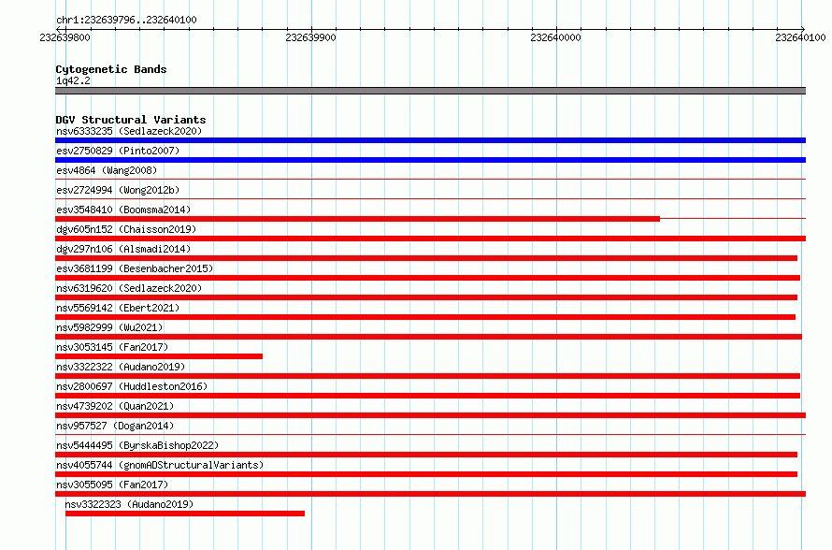Click the DGV Structural Variants track title
This screenshot has width=832, height=550.
(131, 120)
